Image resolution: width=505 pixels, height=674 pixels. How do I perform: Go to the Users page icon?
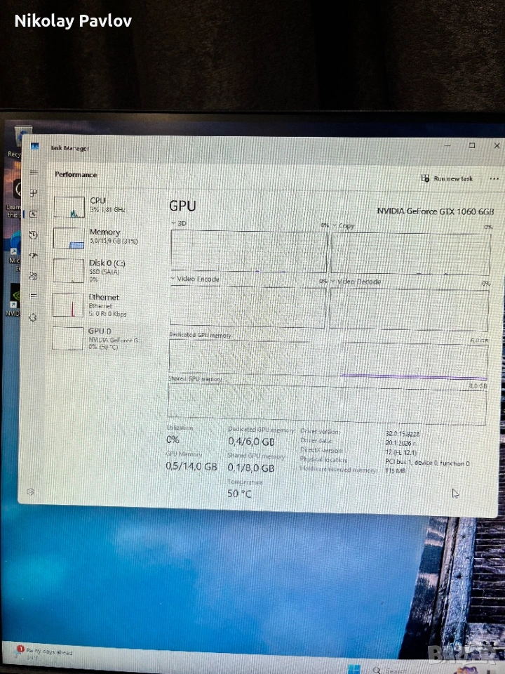[33, 276]
